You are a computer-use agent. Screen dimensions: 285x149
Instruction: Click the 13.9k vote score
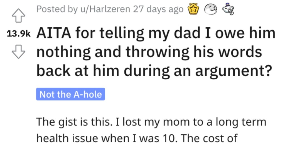(19, 34)
